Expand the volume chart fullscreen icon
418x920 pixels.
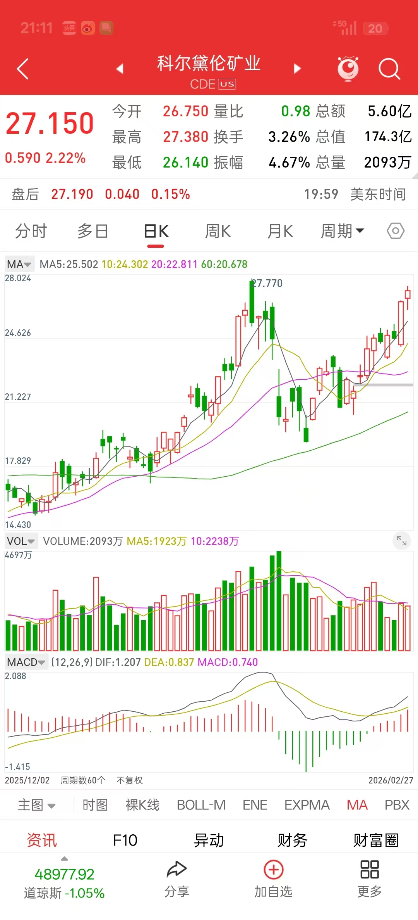tap(401, 540)
